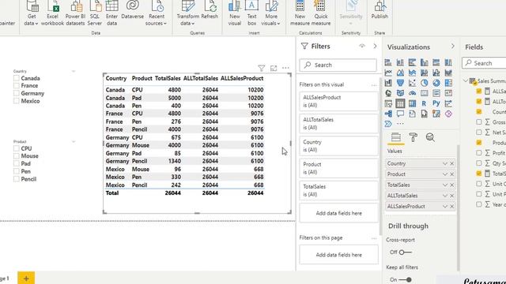The width and height of the screenshot is (506, 284).
Task: Select the treemap visual
Action: tap(448, 83)
